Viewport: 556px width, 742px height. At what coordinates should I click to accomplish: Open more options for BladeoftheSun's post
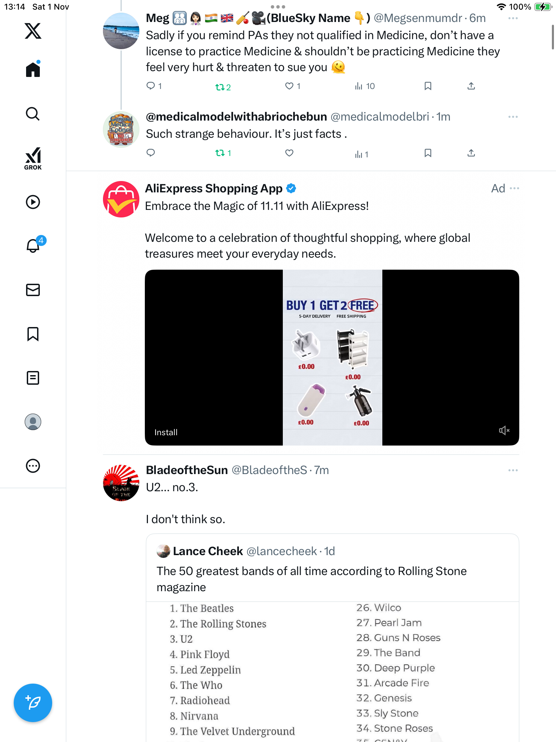pos(513,470)
